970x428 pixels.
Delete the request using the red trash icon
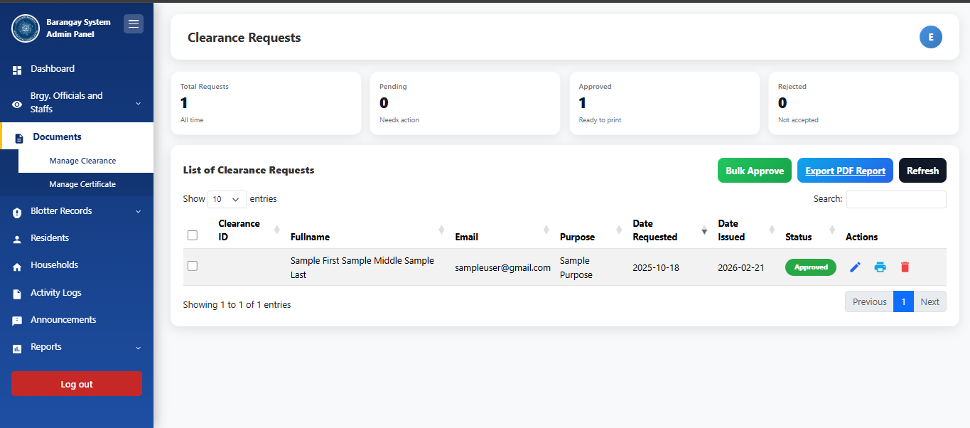tap(905, 267)
